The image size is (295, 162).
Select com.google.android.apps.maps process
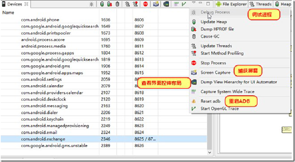click(x=104, y=73)
